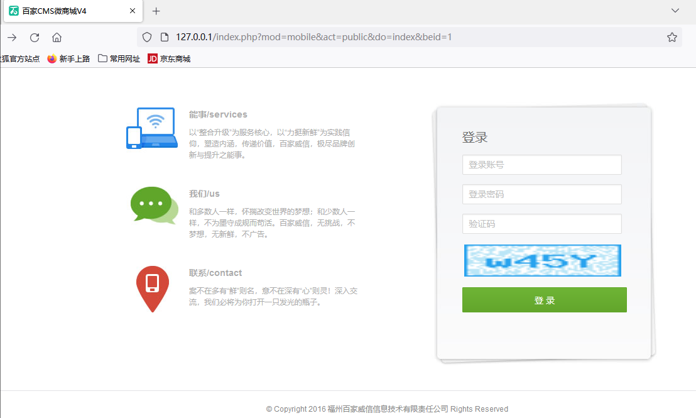Toggle the bookmark star in address bar
Screen dimensions: 696x418
pos(672,37)
